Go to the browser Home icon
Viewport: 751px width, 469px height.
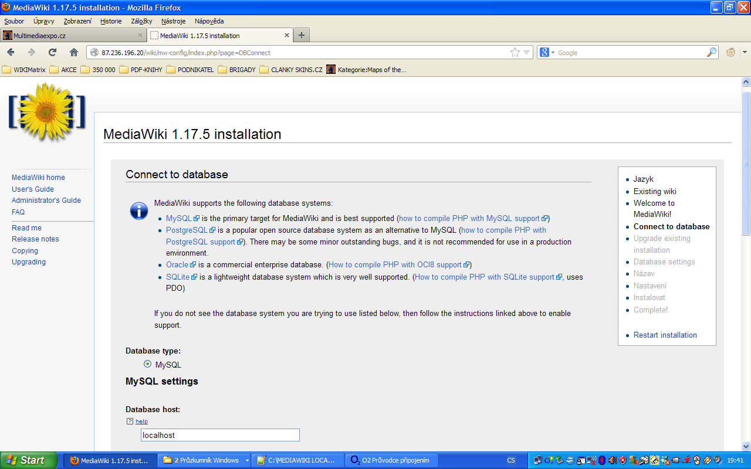pos(74,52)
